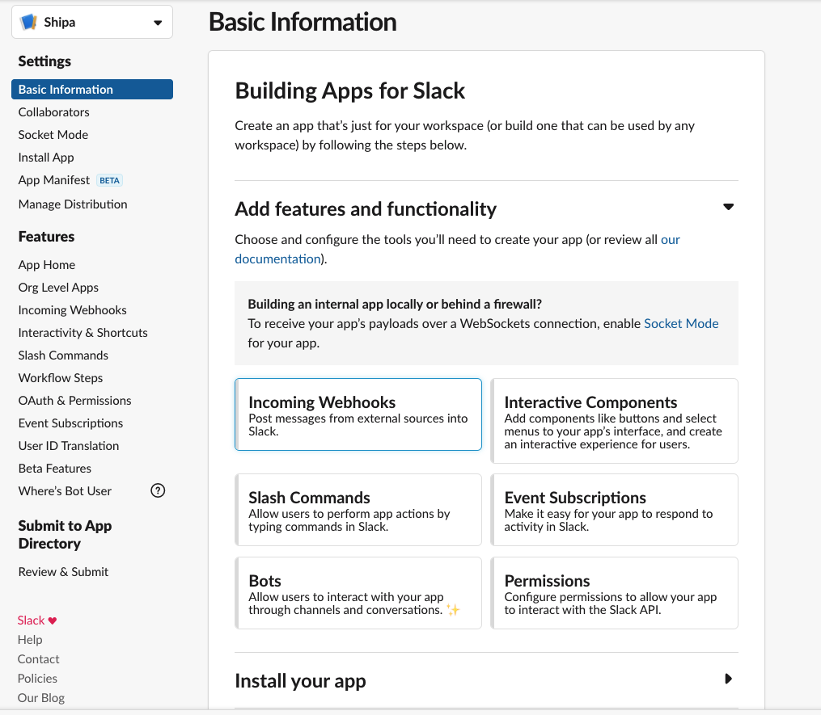This screenshot has width=821, height=715.
Task: Click the sparkles icon on Bots card
Action: 454,610
